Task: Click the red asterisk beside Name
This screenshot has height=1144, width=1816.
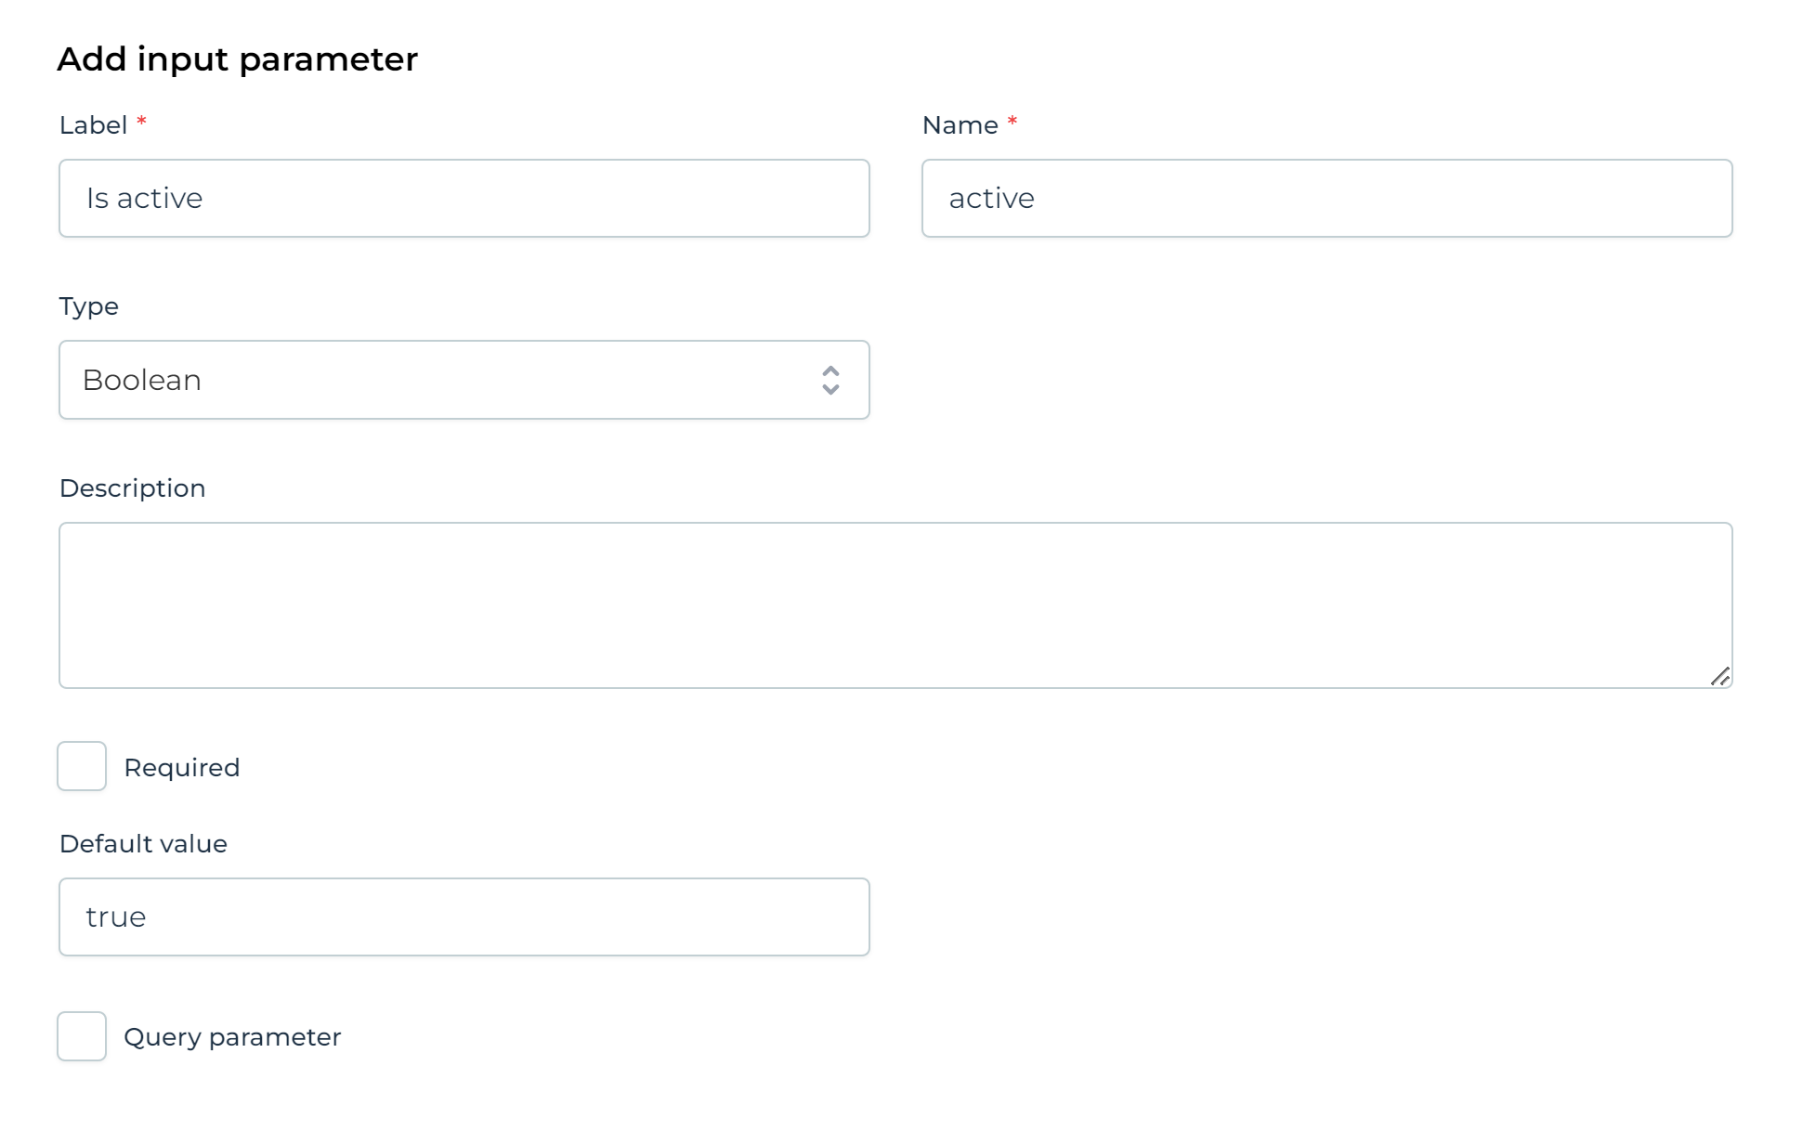Action: pyautogui.click(x=1013, y=122)
